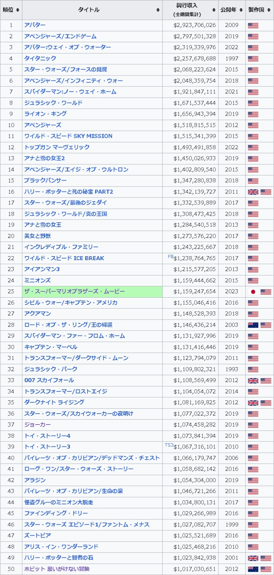Open the 美女と野獣 link
Viewport: 274px width, 575px height.
[x=37, y=236]
